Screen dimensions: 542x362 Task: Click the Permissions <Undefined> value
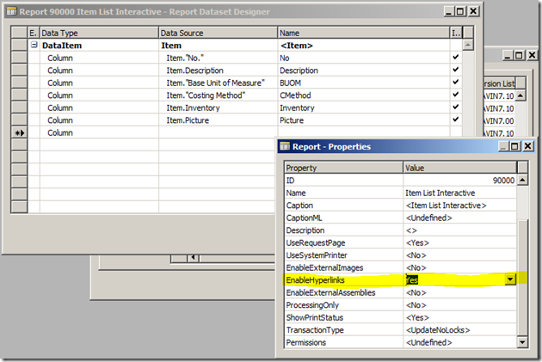[x=459, y=342]
